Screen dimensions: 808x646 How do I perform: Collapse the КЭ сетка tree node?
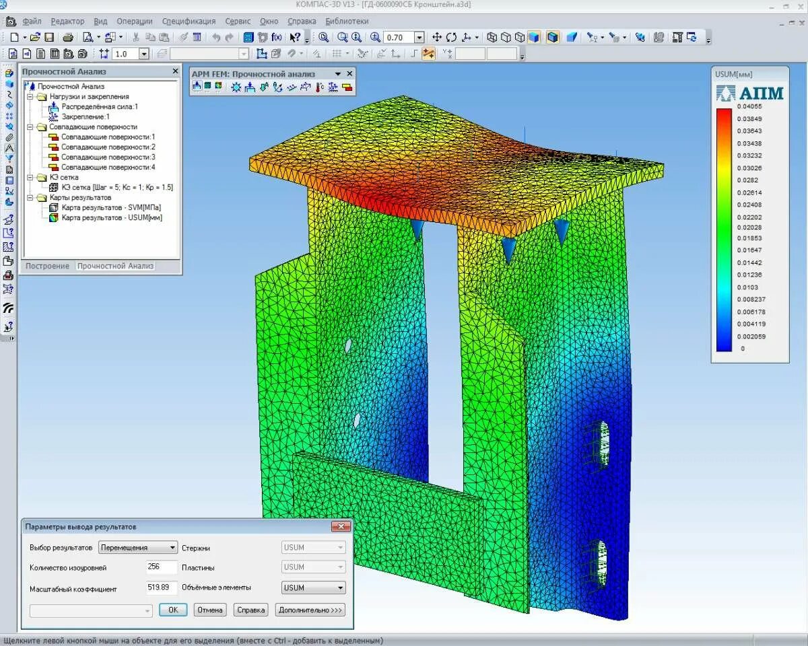[x=30, y=177]
